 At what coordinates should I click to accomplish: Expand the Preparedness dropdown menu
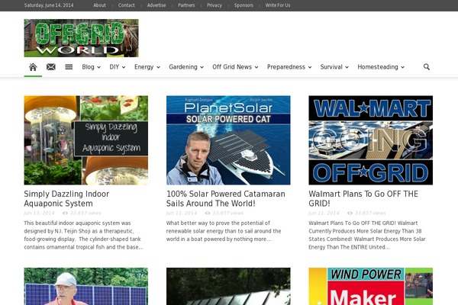(289, 67)
